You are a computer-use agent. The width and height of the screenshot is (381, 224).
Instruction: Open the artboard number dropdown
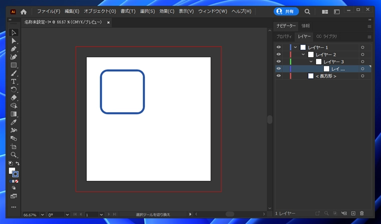[x=101, y=215]
